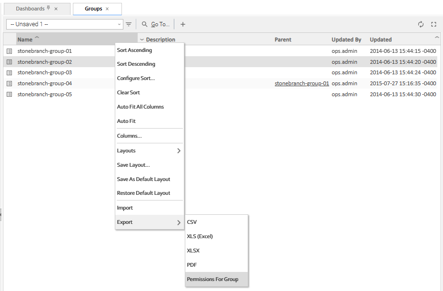Click the Go To... button

156,24
